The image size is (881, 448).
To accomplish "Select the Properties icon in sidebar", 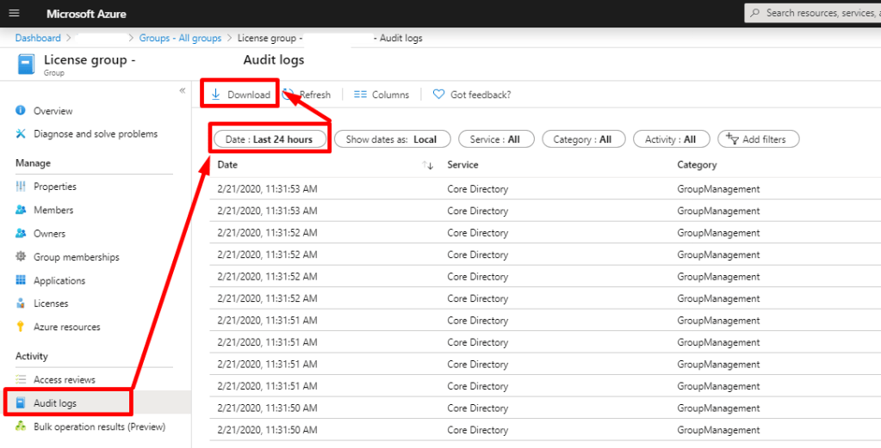I will 21,187.
